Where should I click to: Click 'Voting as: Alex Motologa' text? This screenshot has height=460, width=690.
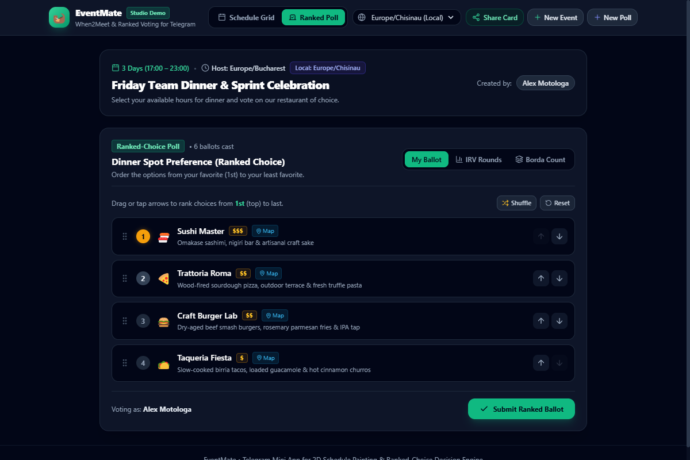(x=151, y=409)
